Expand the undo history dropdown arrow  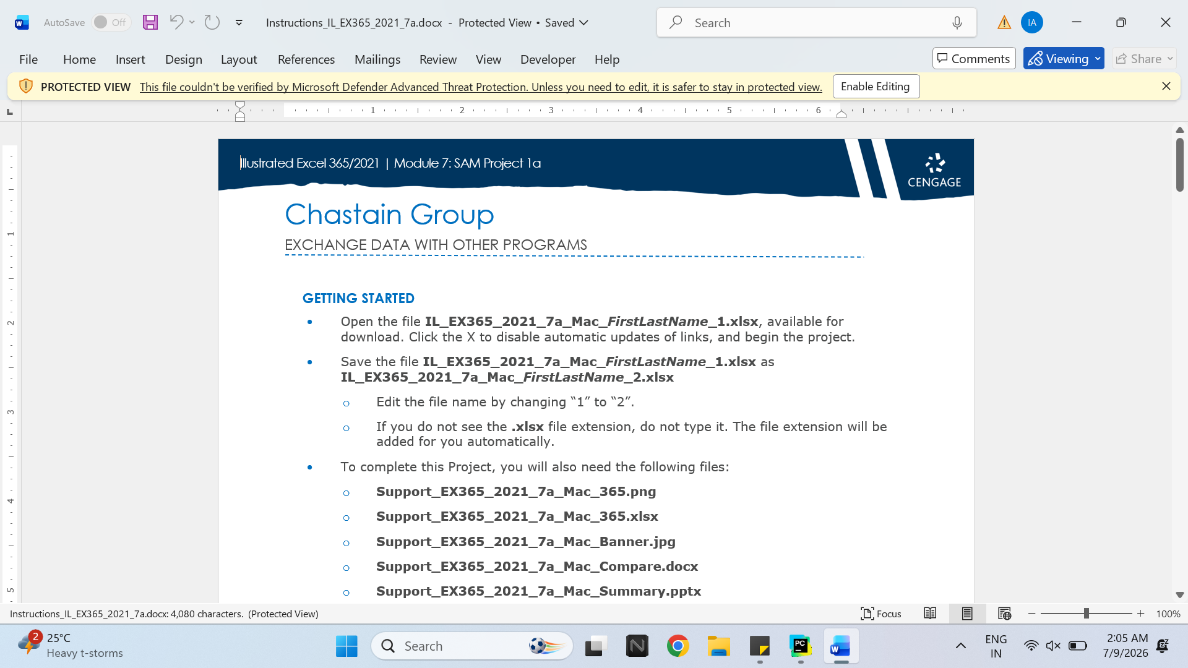coord(192,22)
